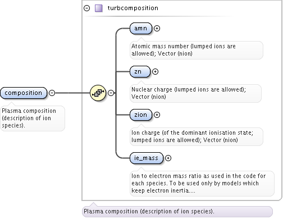Viewport: 283px width, 219px height.
Task: Click the Ion to electron mass ratio note
Action: tap(202, 184)
